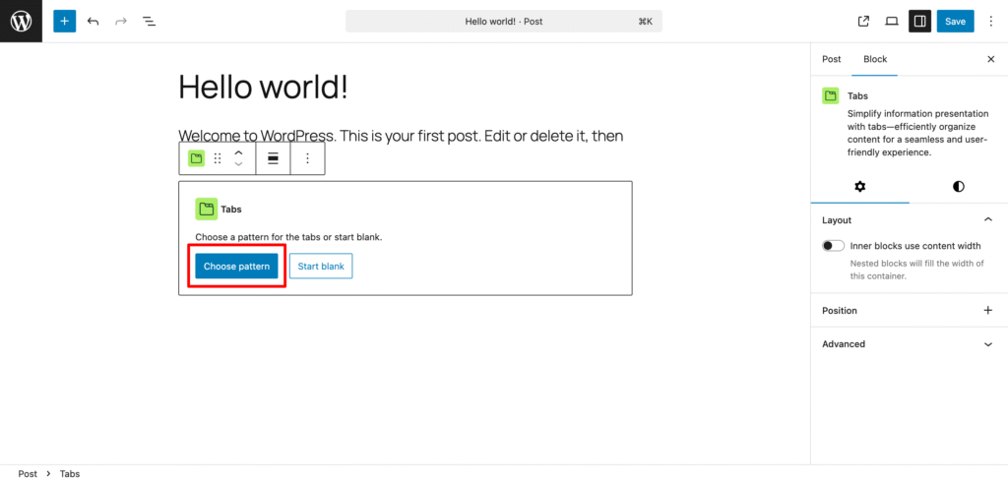Click the Tabs block type icon in toolbar
1008x482 pixels.
196,158
